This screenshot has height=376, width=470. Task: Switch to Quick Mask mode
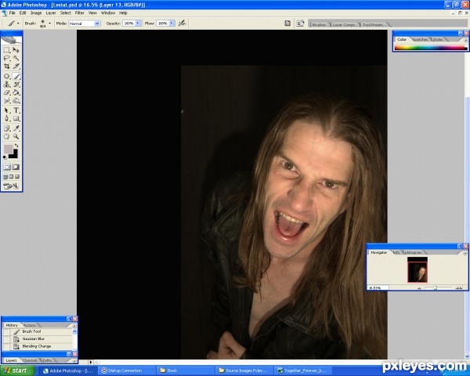click(x=16, y=167)
